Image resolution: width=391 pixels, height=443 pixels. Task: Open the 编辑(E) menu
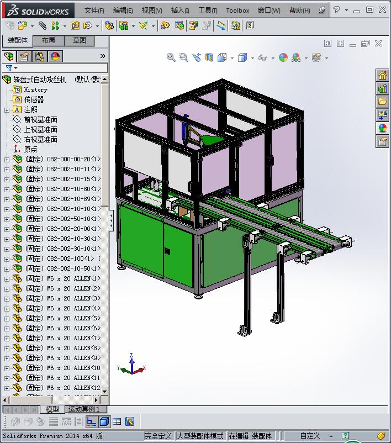click(123, 10)
